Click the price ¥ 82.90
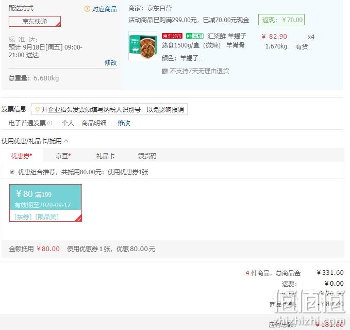The width and height of the screenshot is (350, 330). pos(274,37)
